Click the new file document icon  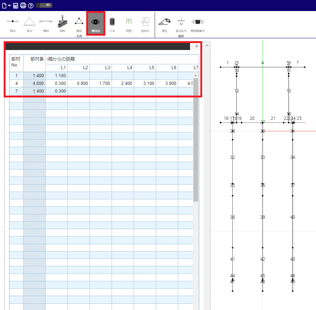(x=4, y=6)
